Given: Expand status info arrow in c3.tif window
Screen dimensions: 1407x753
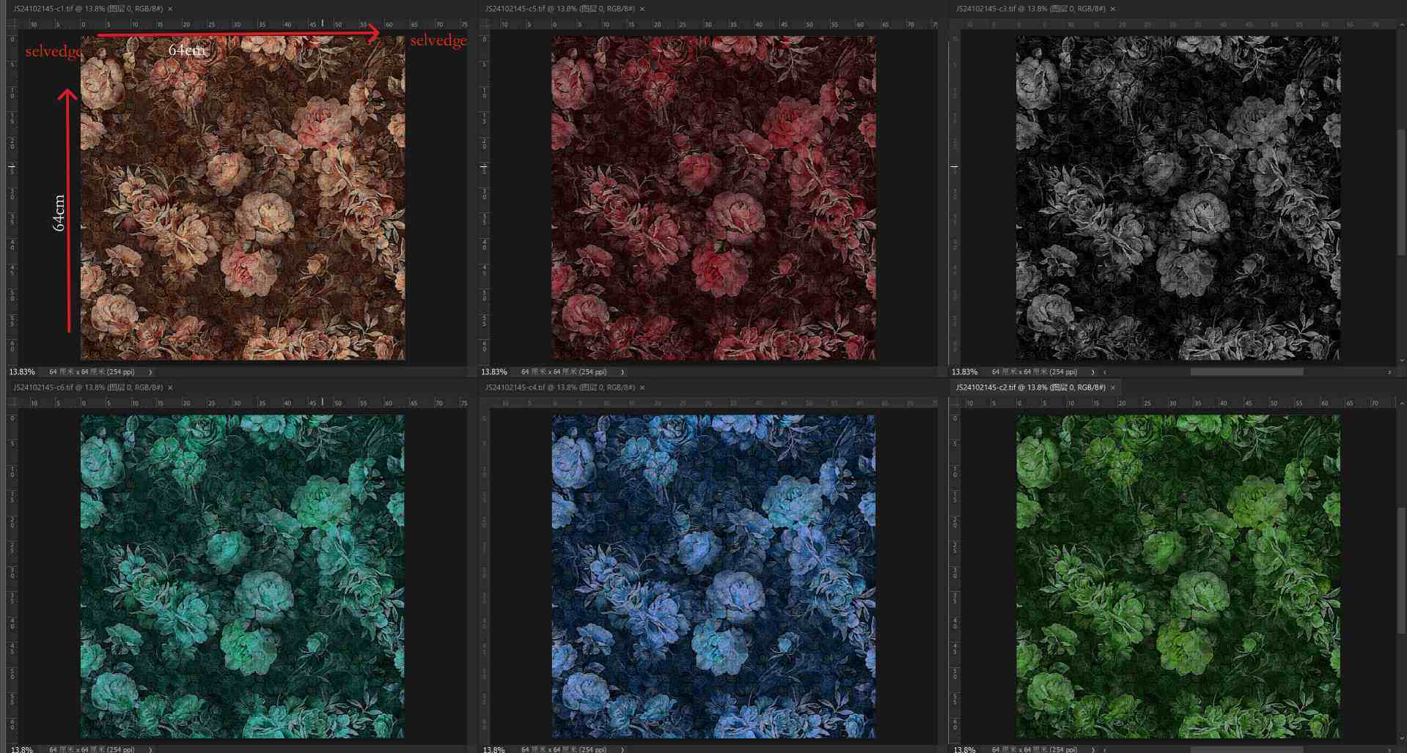Looking at the screenshot, I should pyautogui.click(x=1092, y=372).
